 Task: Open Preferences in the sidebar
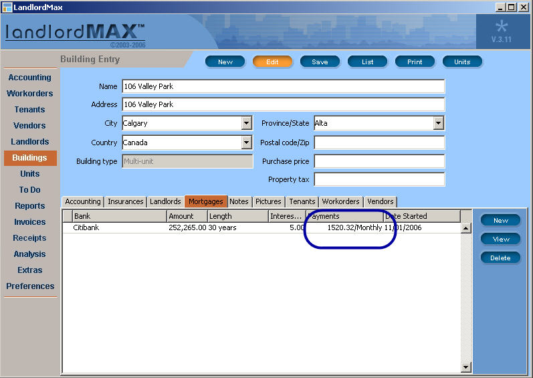tap(30, 286)
